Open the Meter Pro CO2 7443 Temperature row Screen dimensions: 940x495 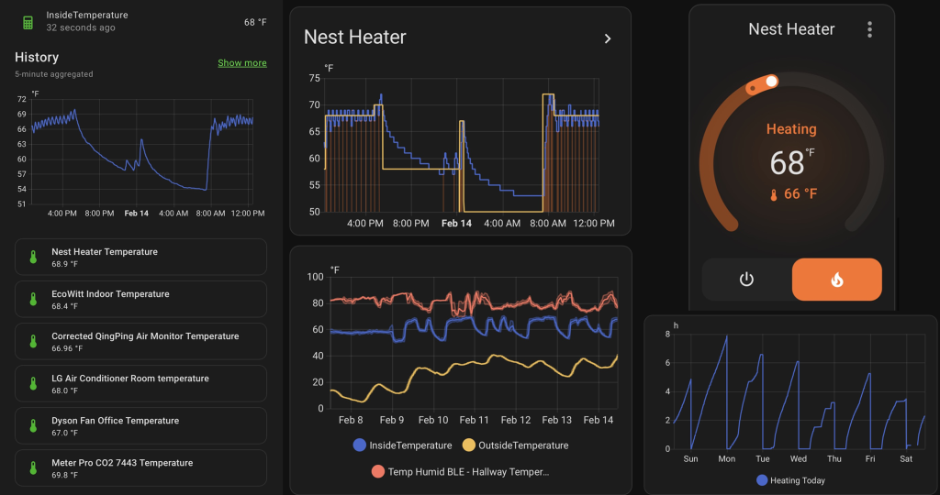(140, 468)
